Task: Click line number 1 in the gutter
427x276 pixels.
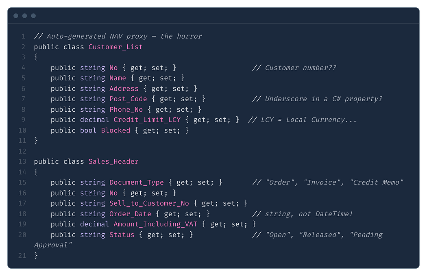Action: tap(24, 36)
